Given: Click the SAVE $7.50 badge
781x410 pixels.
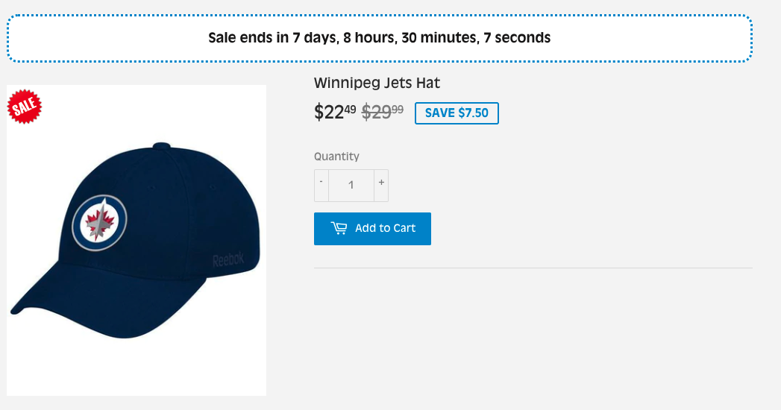Looking at the screenshot, I should (x=457, y=113).
